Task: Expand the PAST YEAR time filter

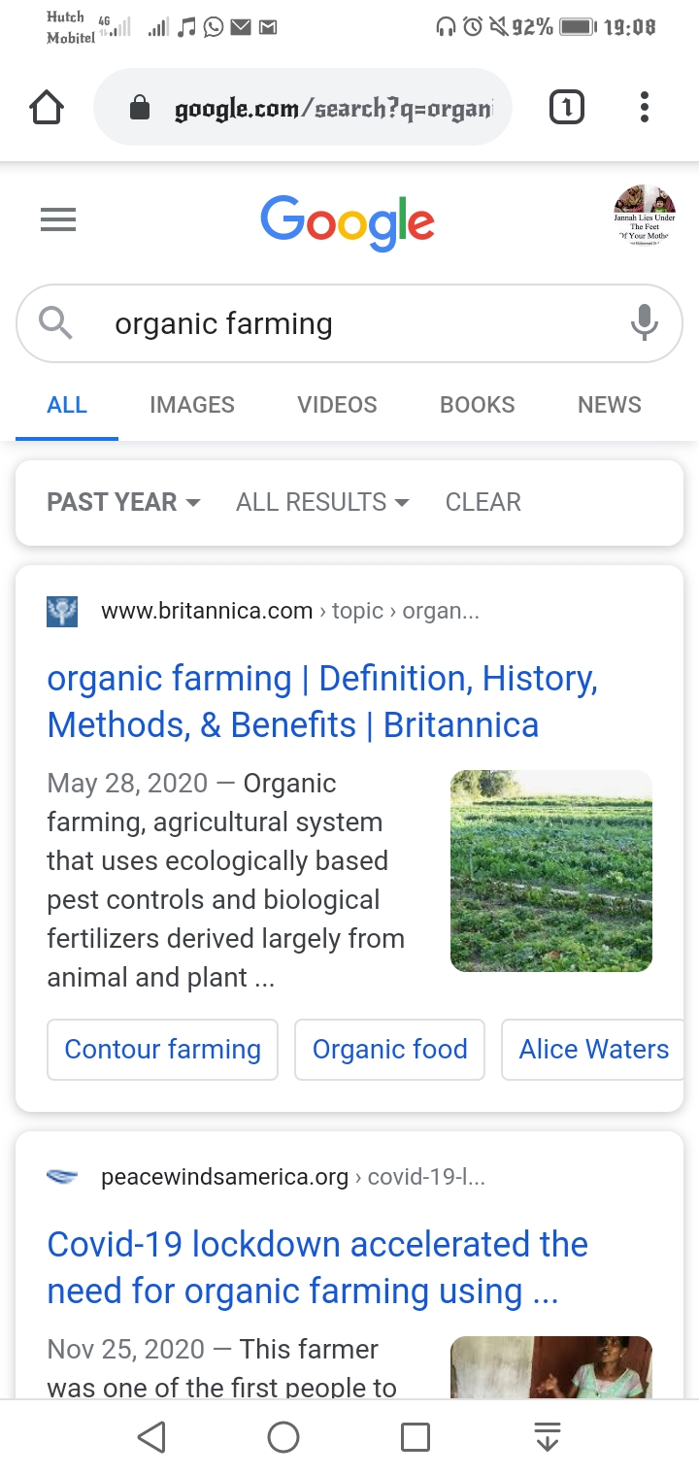Action: coord(123,502)
